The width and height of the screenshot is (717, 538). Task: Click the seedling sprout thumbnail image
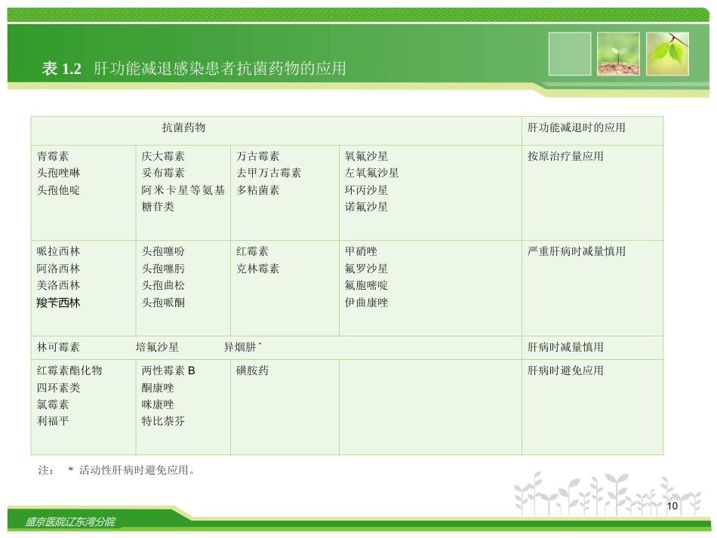tap(618, 54)
